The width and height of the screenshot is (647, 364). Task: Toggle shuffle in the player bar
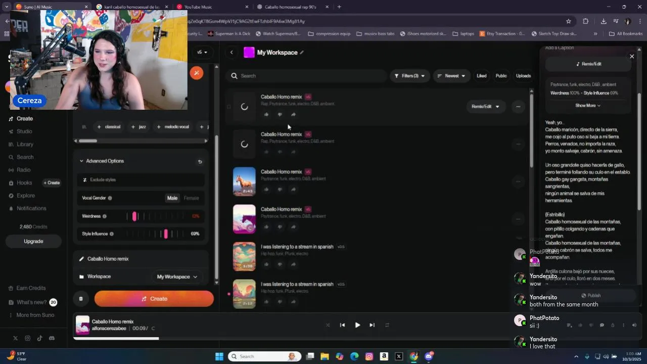coord(328,325)
